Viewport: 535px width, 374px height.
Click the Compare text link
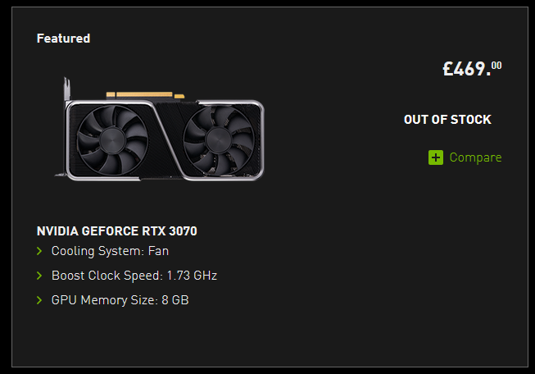(x=475, y=157)
